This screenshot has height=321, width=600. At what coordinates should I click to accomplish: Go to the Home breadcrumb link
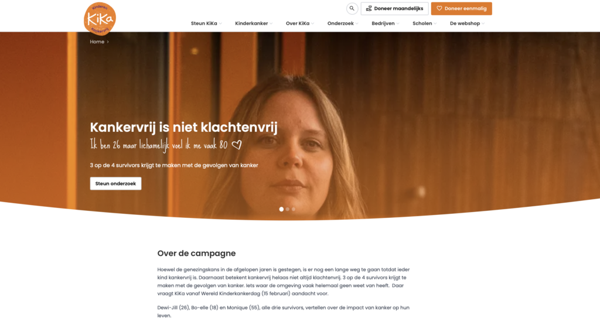(x=97, y=42)
